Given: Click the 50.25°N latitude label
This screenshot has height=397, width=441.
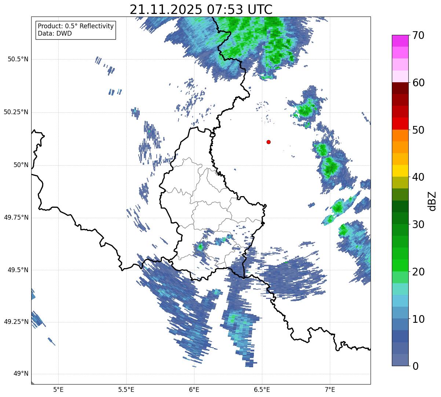Looking at the screenshot, I should 16,112.
